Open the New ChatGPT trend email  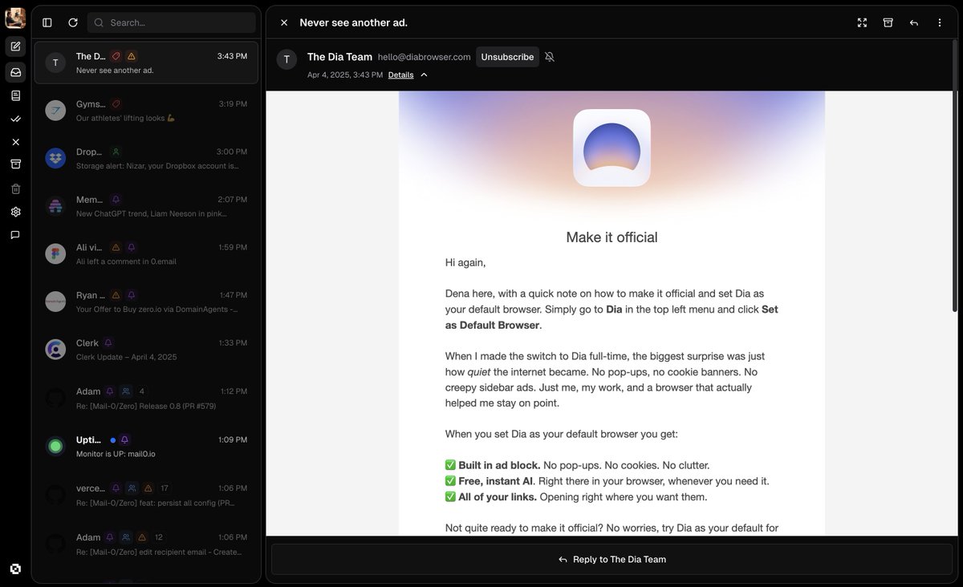[x=146, y=206]
